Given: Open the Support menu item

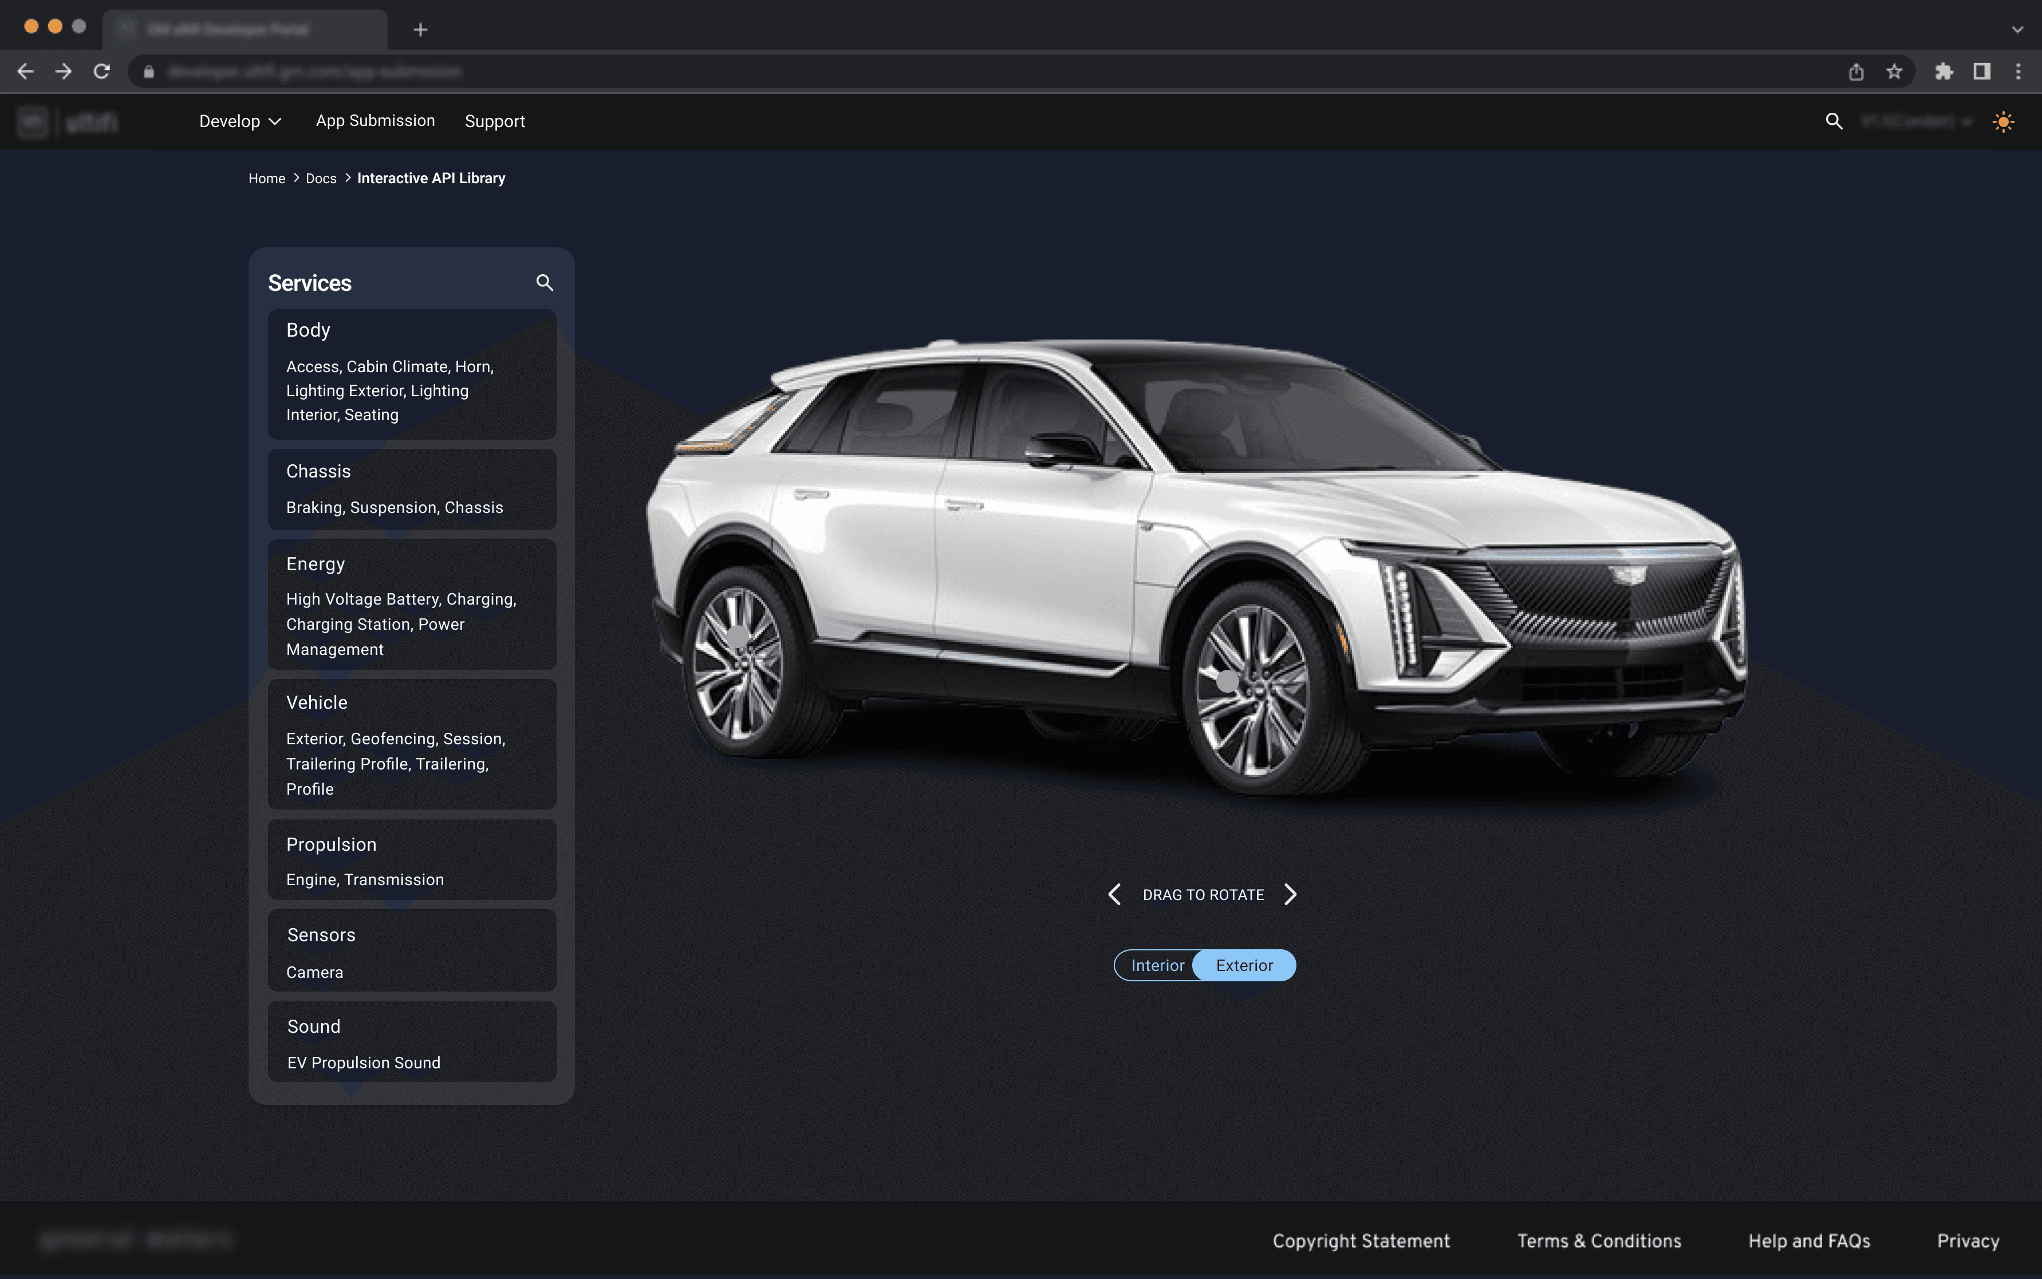Looking at the screenshot, I should (494, 121).
